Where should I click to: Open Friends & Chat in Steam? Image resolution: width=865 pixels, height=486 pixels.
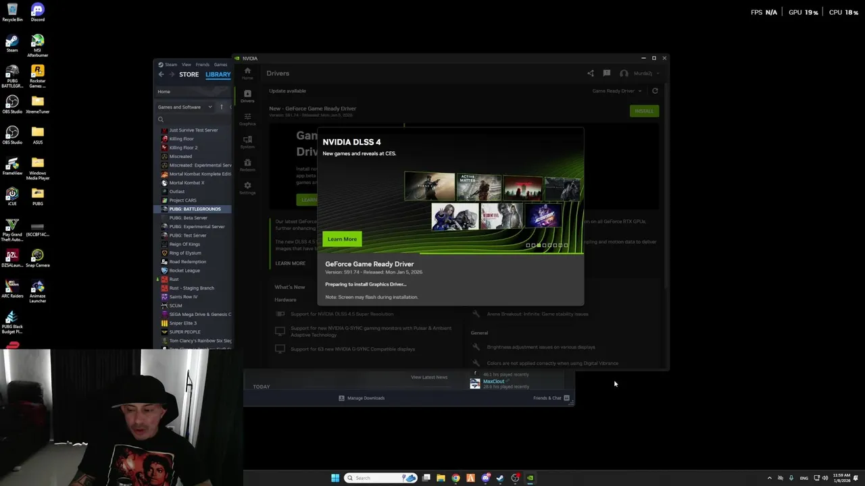click(x=551, y=398)
